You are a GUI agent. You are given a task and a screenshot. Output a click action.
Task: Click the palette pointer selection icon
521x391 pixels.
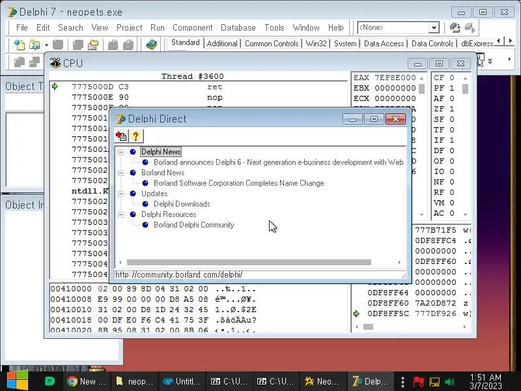pyautogui.click(x=481, y=61)
